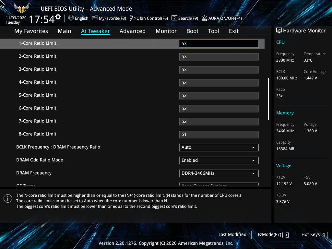Viewport: 332px width, 249px height.
Task: Toggle AURA ON/OFF(F4) light icon
Action: coord(204,18)
